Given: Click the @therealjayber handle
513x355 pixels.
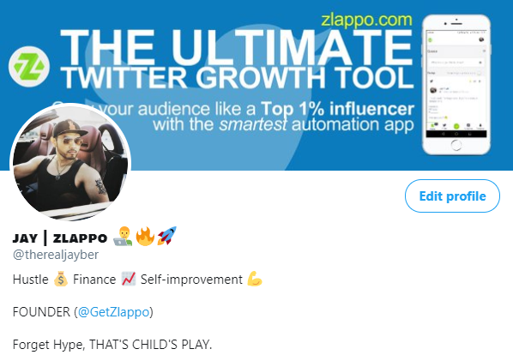Looking at the screenshot, I should [56, 255].
